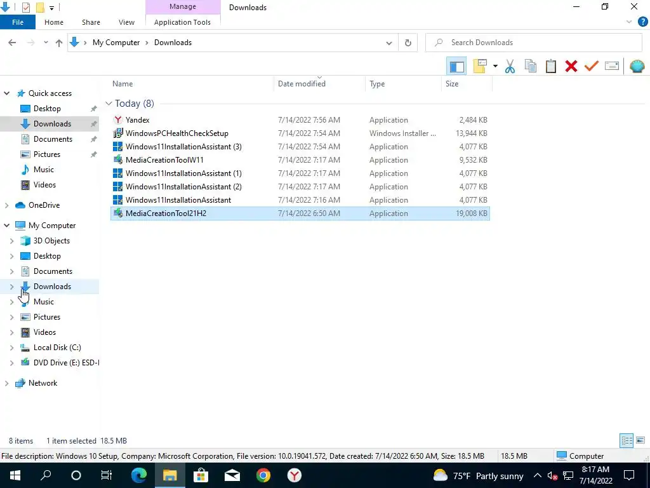Select the MediaCreationToolW11 file
This screenshot has width=650, height=488.
tap(300, 159)
